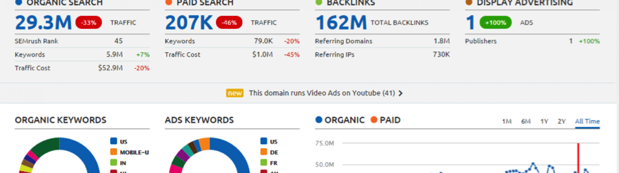The height and width of the screenshot is (173, 619).
Task: Click the orange MOBILE-U legend swatch
Action: point(114,152)
